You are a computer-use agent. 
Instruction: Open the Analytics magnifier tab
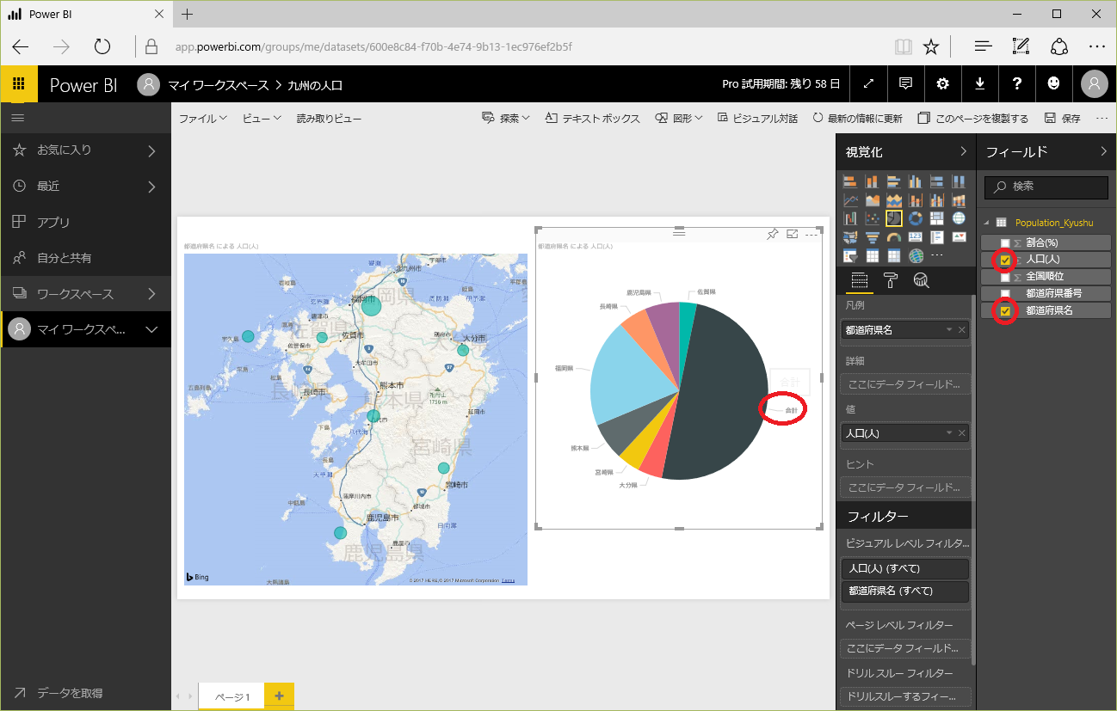[921, 280]
